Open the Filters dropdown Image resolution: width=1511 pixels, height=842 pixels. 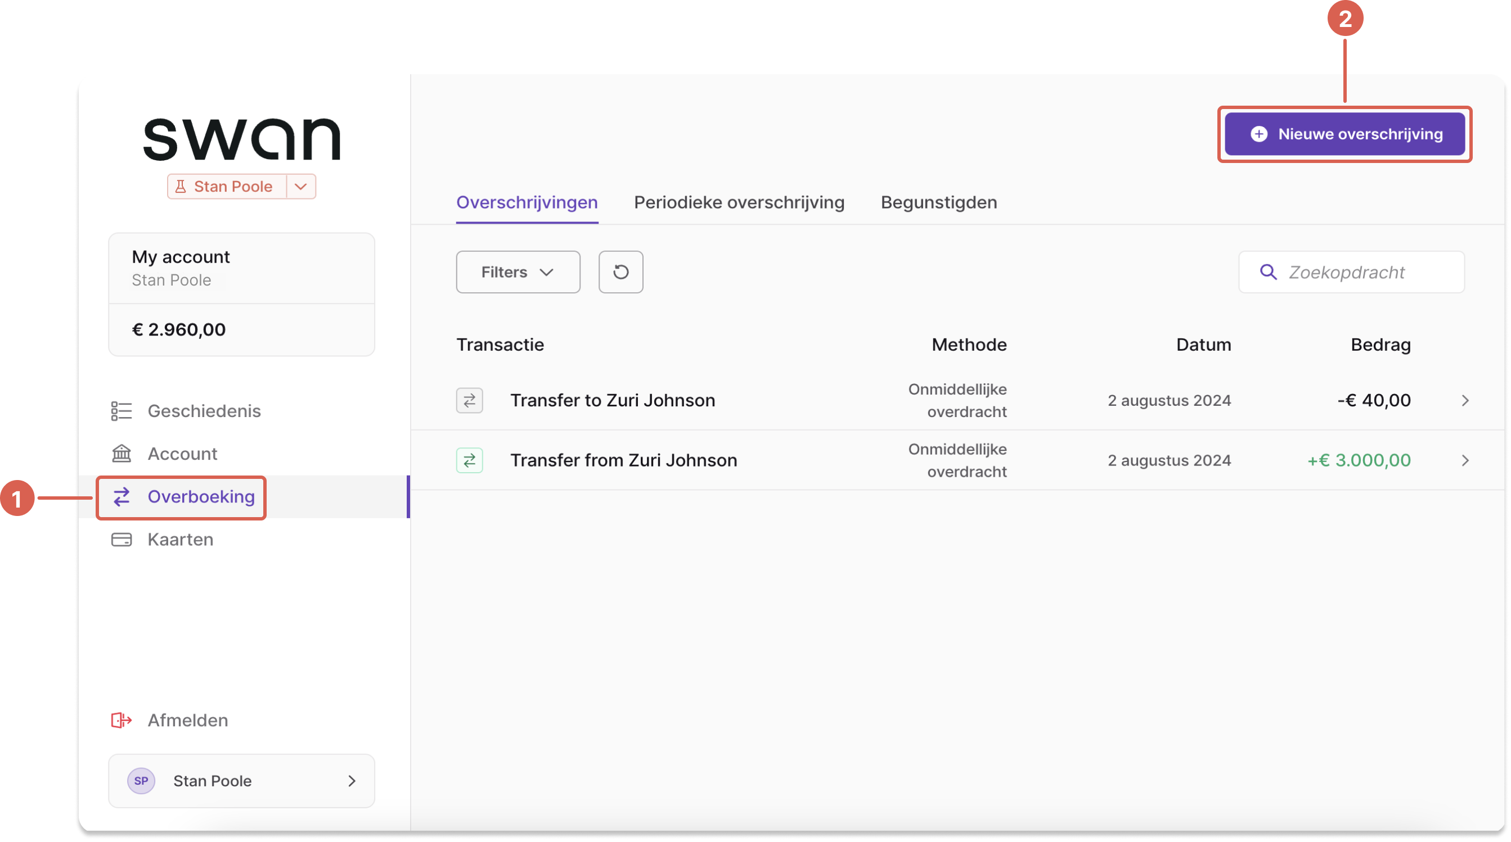point(519,273)
